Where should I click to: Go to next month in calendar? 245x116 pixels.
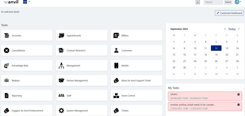point(239,29)
